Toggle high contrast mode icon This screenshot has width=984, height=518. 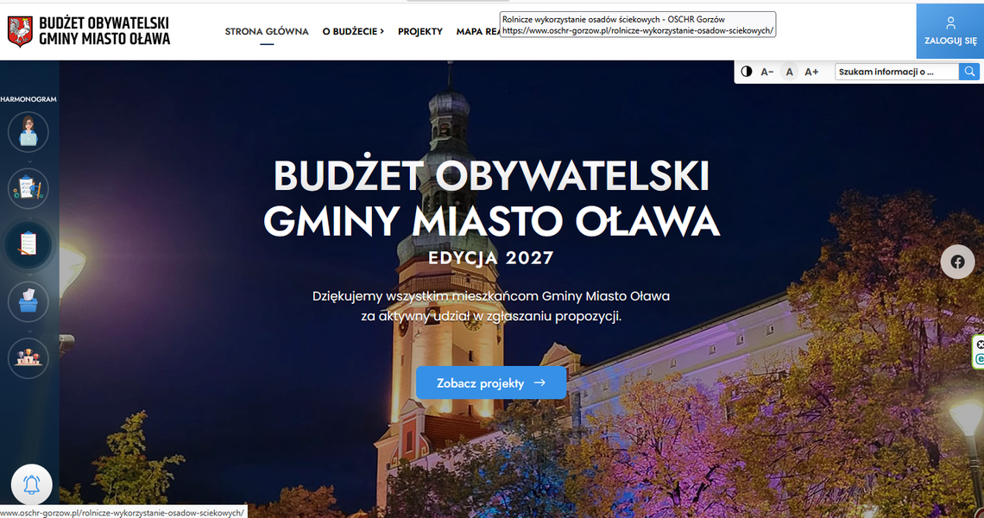coord(746,72)
